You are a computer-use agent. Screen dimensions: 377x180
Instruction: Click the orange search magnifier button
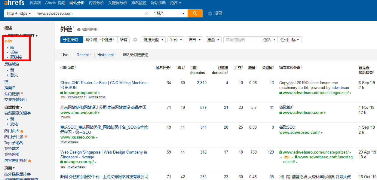[x=195, y=14]
